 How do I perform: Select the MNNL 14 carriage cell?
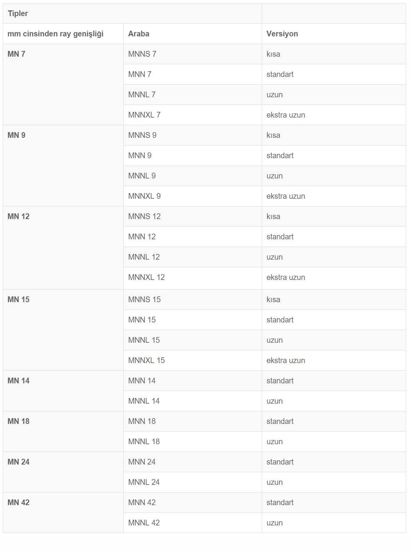pyautogui.click(x=144, y=401)
